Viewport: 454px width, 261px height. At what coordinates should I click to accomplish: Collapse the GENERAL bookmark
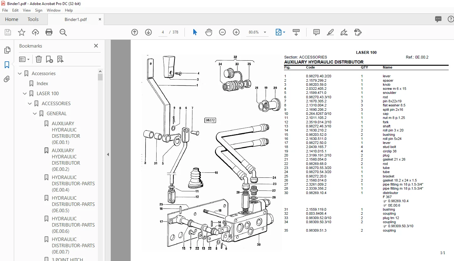pos(35,114)
